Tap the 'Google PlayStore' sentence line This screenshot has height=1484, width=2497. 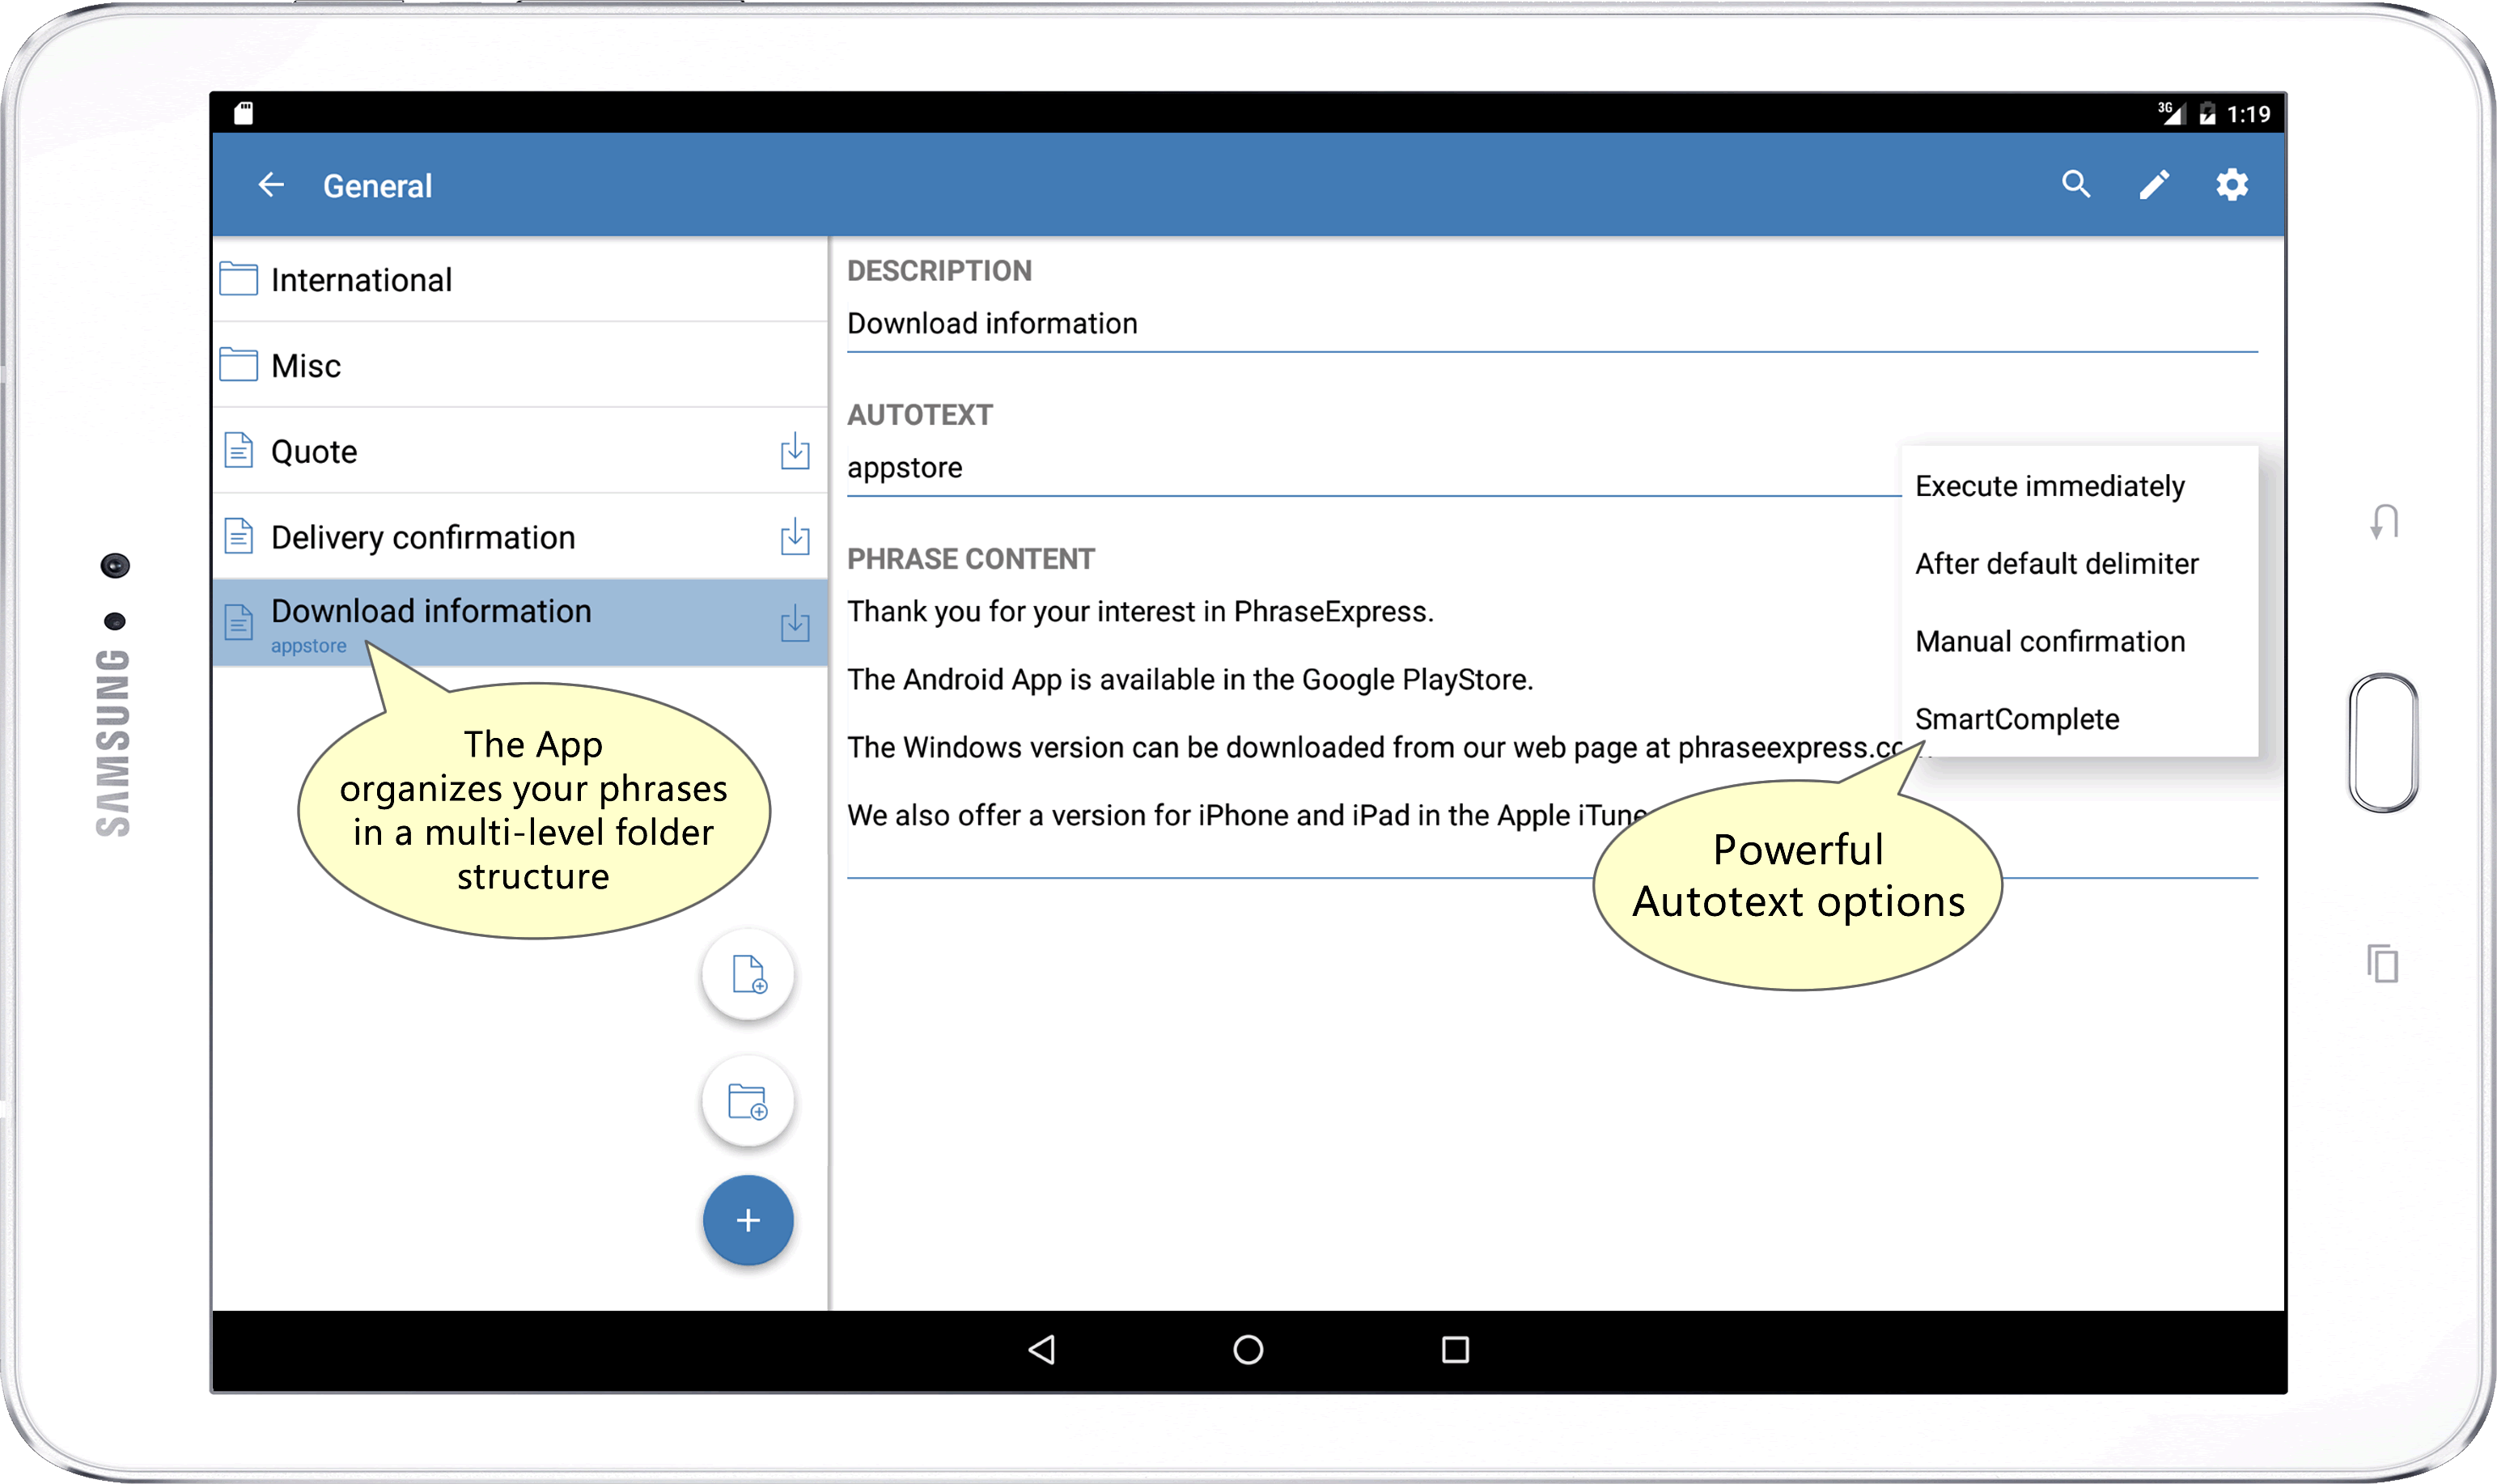point(1190,680)
